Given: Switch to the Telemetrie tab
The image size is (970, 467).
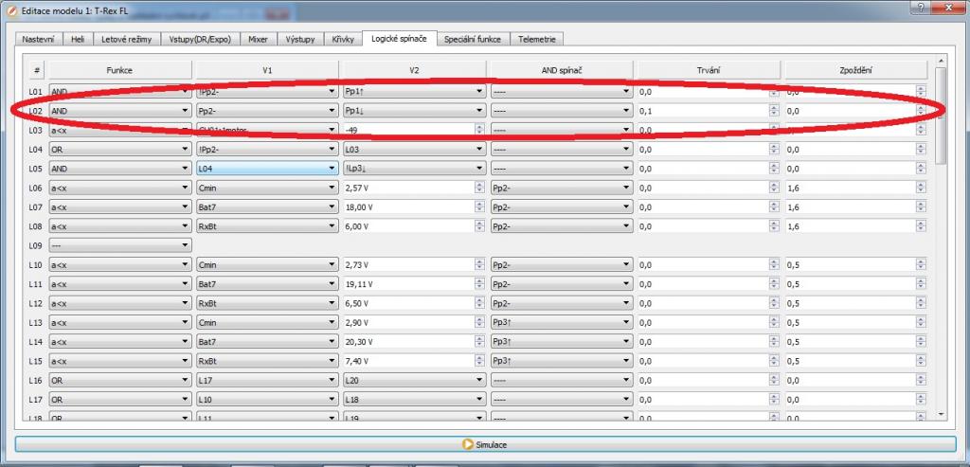Looking at the screenshot, I should 538,40.
